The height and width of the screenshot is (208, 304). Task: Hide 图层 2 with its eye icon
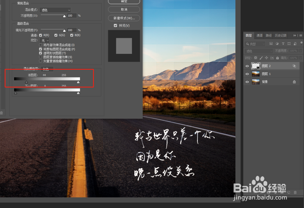tap(247, 66)
